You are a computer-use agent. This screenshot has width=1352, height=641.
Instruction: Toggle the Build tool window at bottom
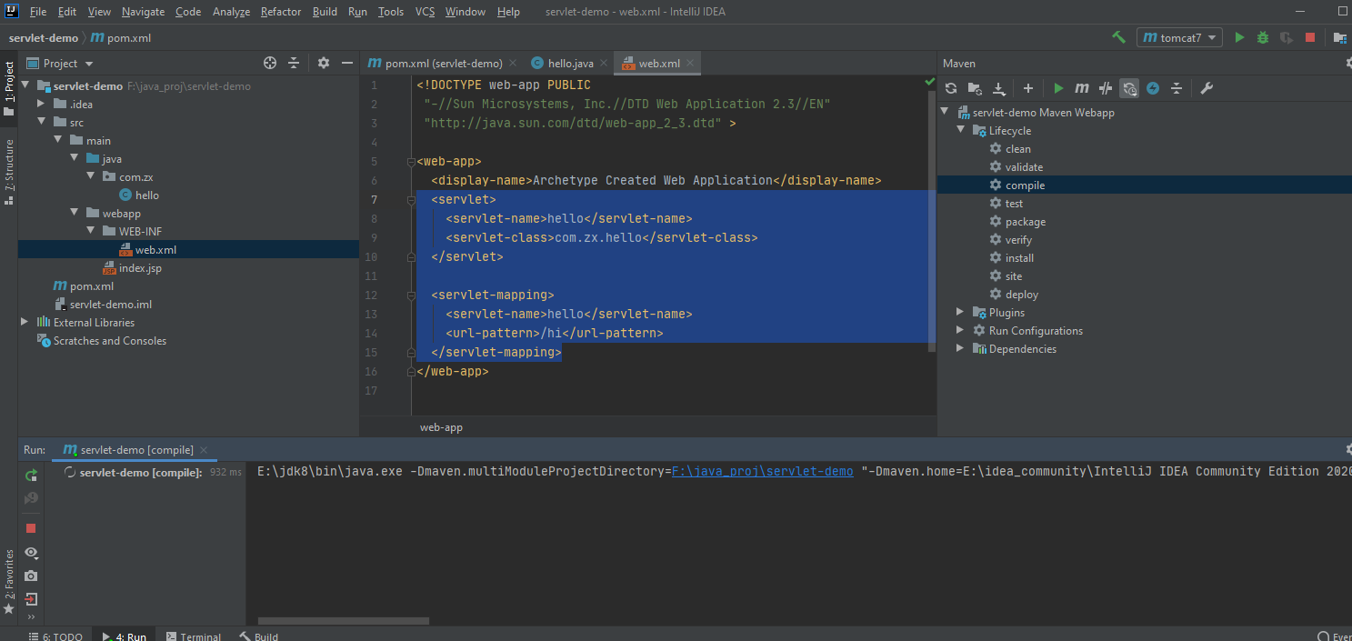coord(259,636)
